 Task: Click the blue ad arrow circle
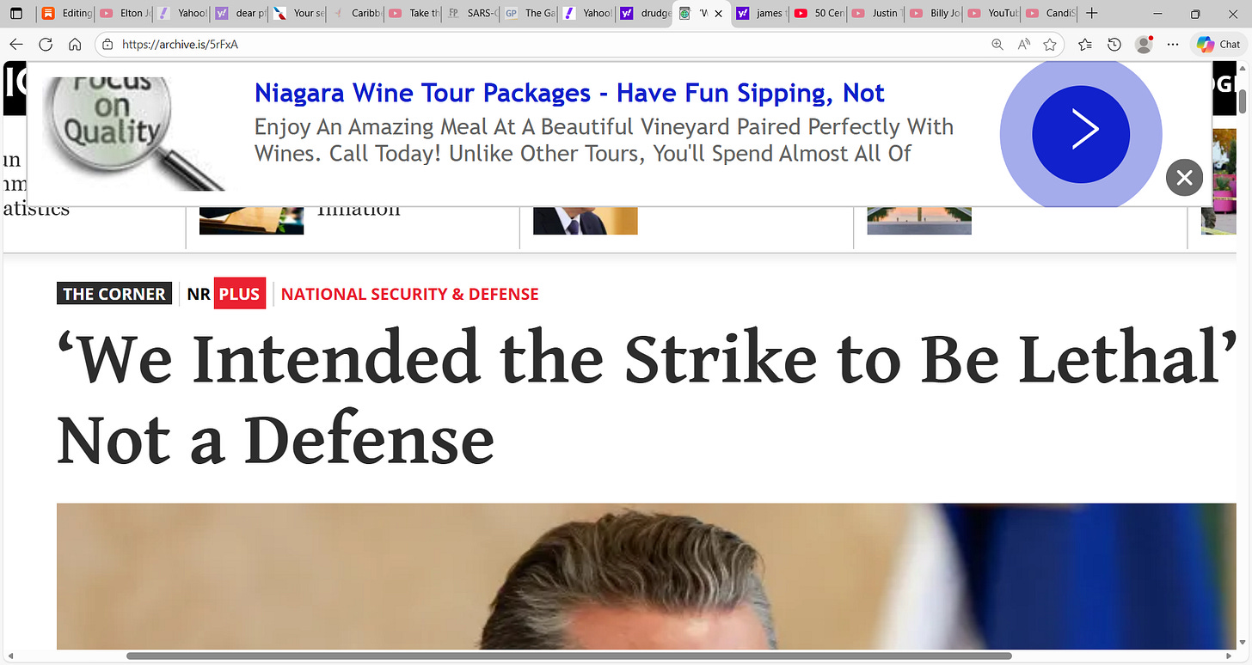coord(1081,129)
